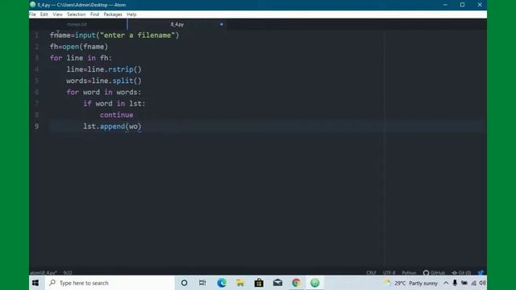Image resolution: width=516 pixels, height=290 pixels.
Task: Change the CRLF line ending setting
Action: pyautogui.click(x=371, y=272)
